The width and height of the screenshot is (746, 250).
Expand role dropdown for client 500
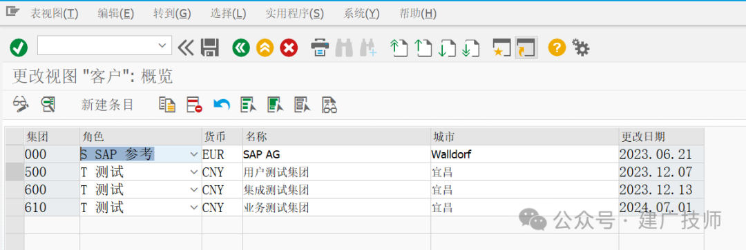point(193,172)
